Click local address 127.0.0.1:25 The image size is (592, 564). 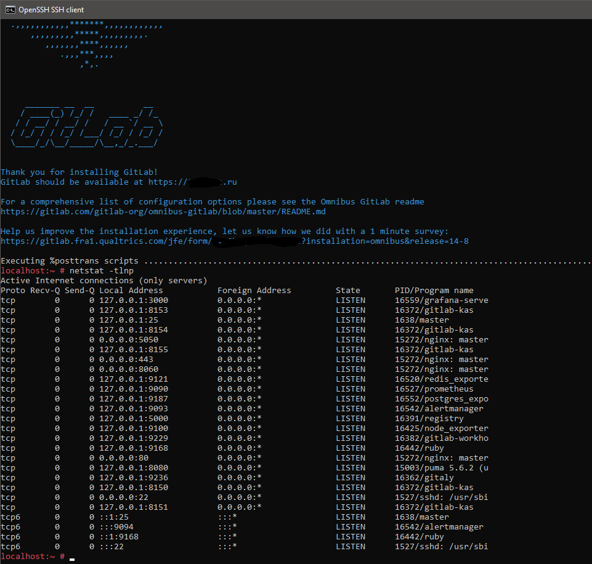pos(129,320)
